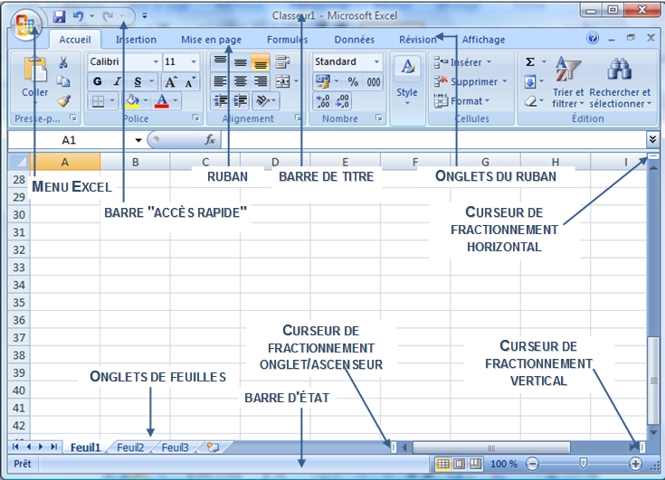
Task: Click the insert function fx button
Action: click(x=210, y=140)
